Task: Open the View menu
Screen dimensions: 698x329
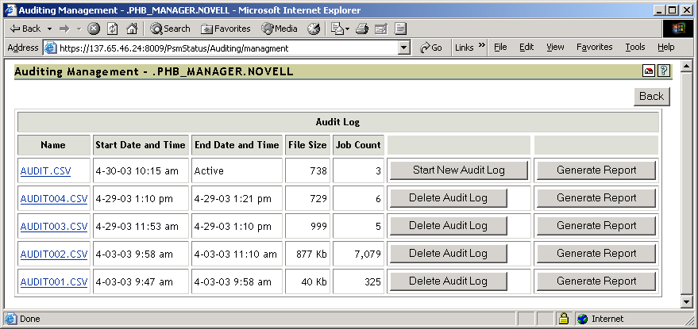Action: coord(555,48)
